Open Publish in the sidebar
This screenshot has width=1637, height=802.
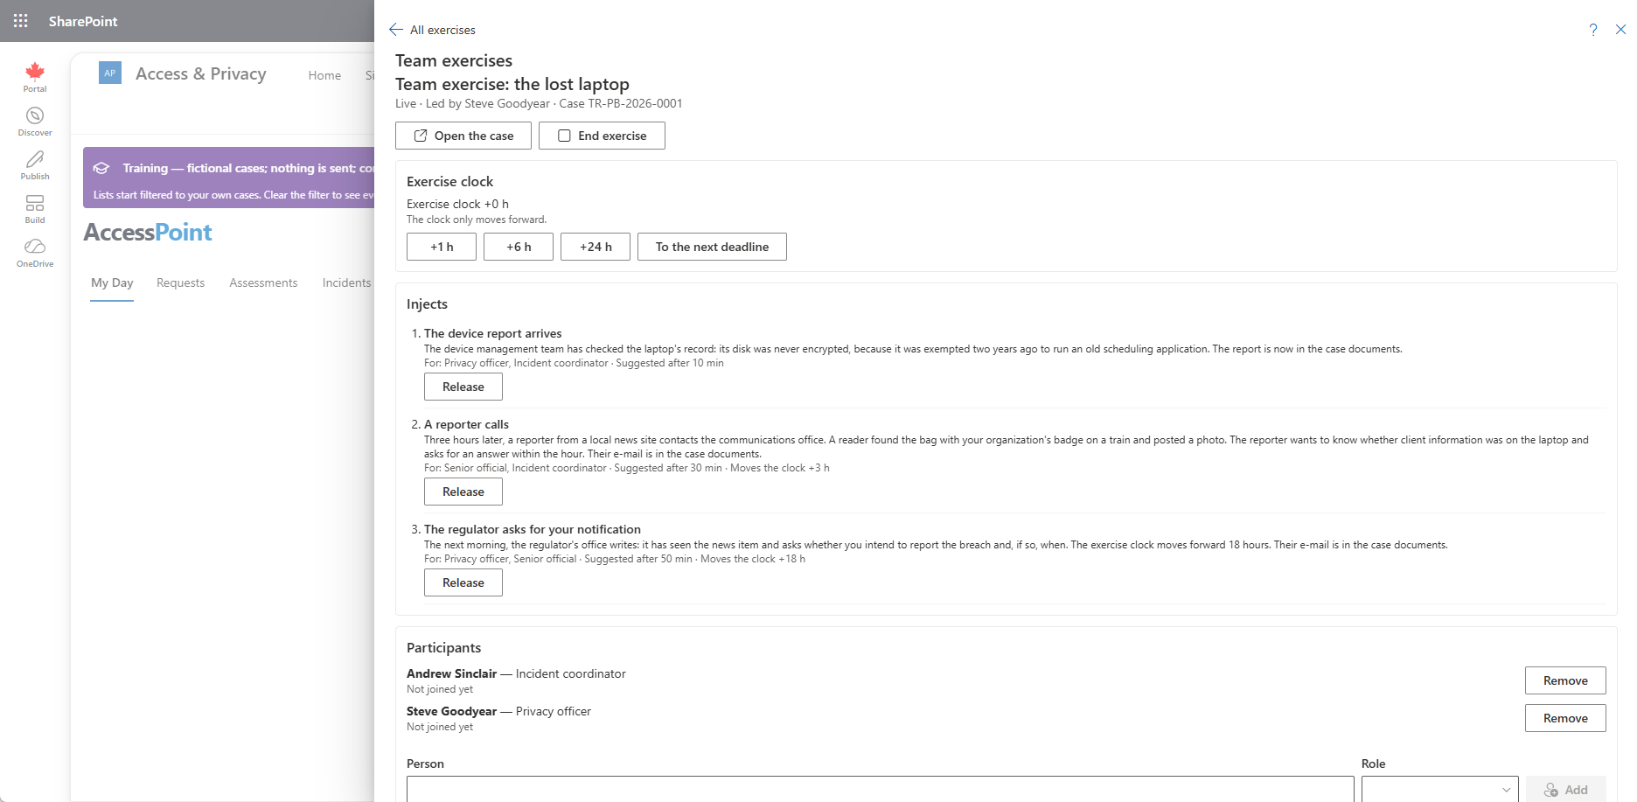(x=35, y=165)
